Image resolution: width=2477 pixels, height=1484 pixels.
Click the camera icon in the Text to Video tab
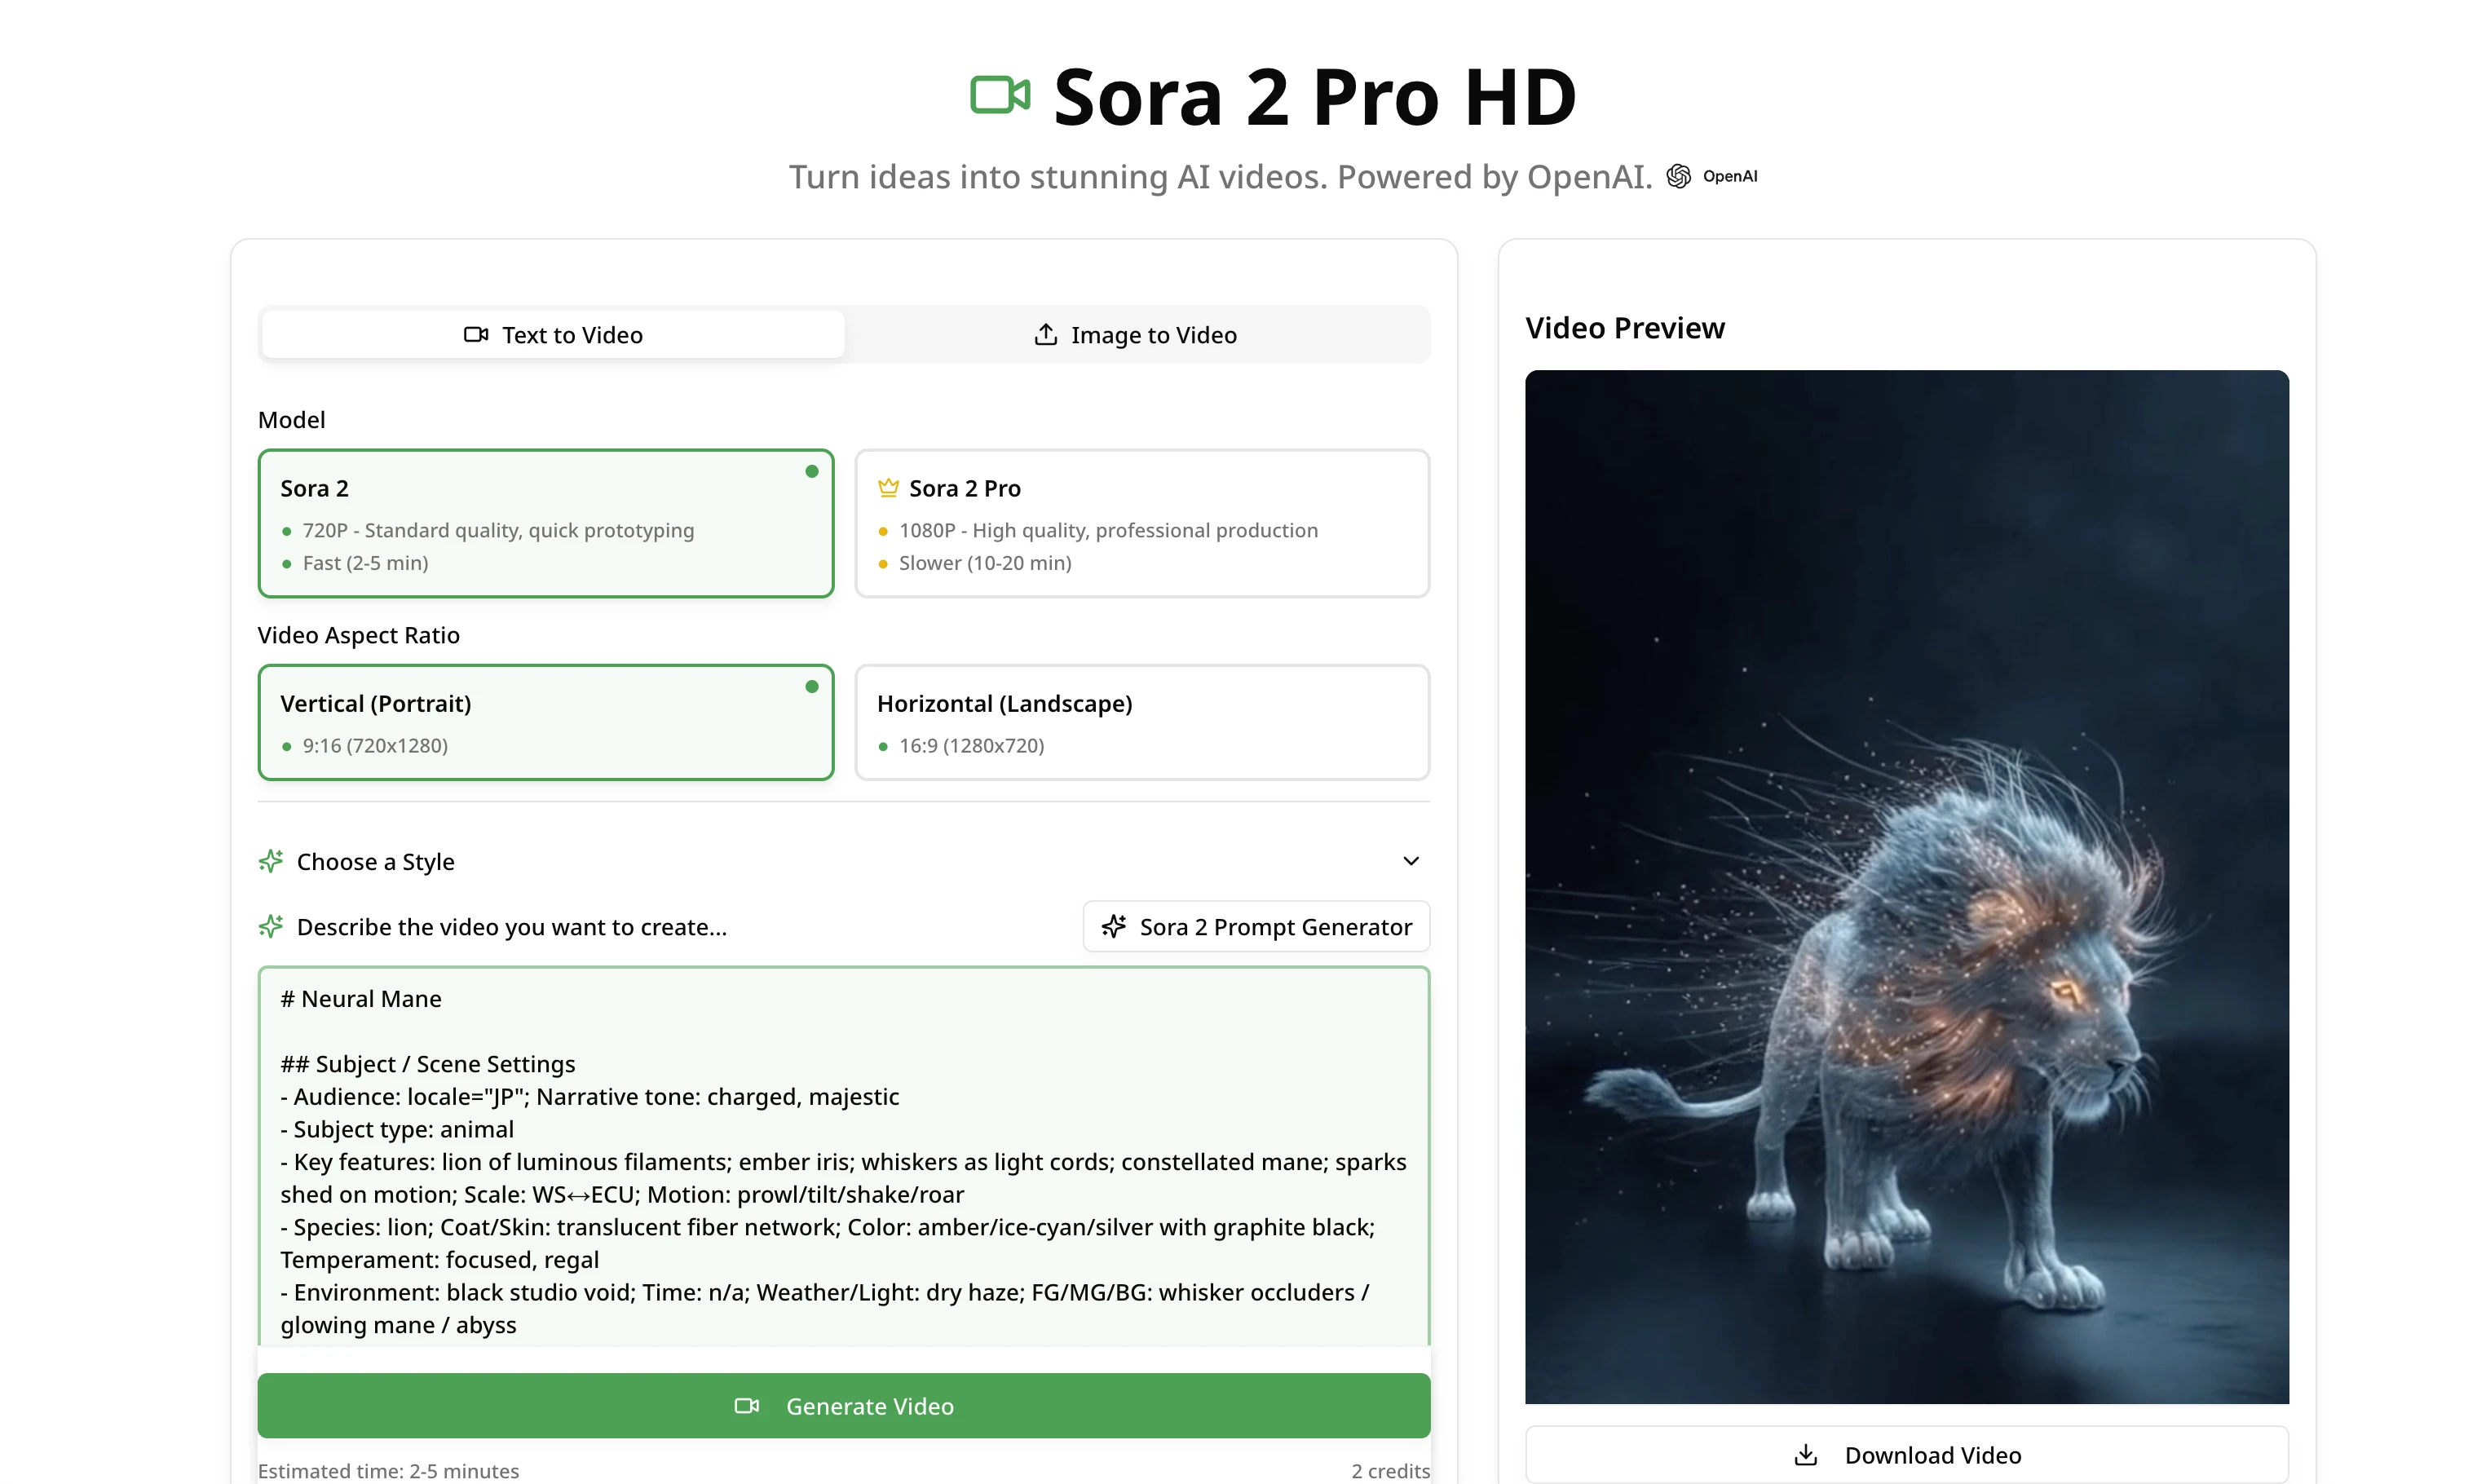(x=476, y=335)
